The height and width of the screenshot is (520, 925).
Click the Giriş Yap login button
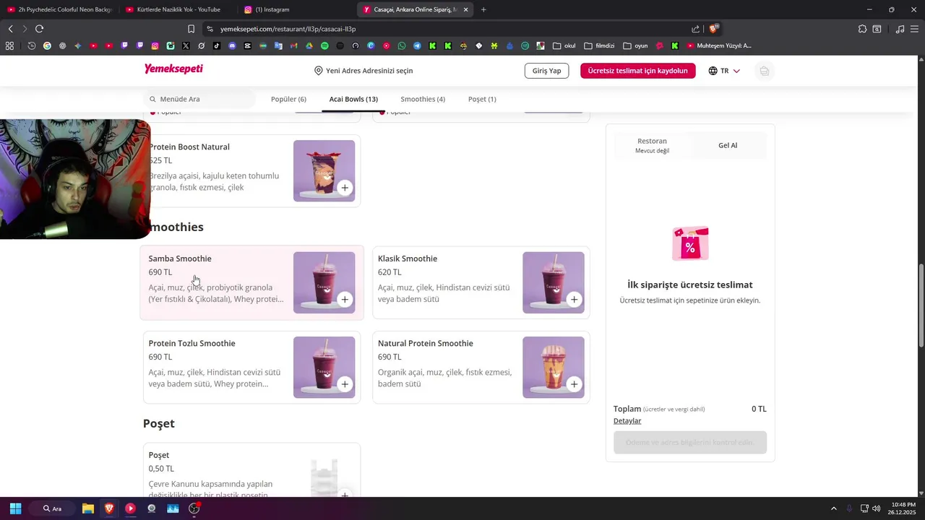click(546, 71)
